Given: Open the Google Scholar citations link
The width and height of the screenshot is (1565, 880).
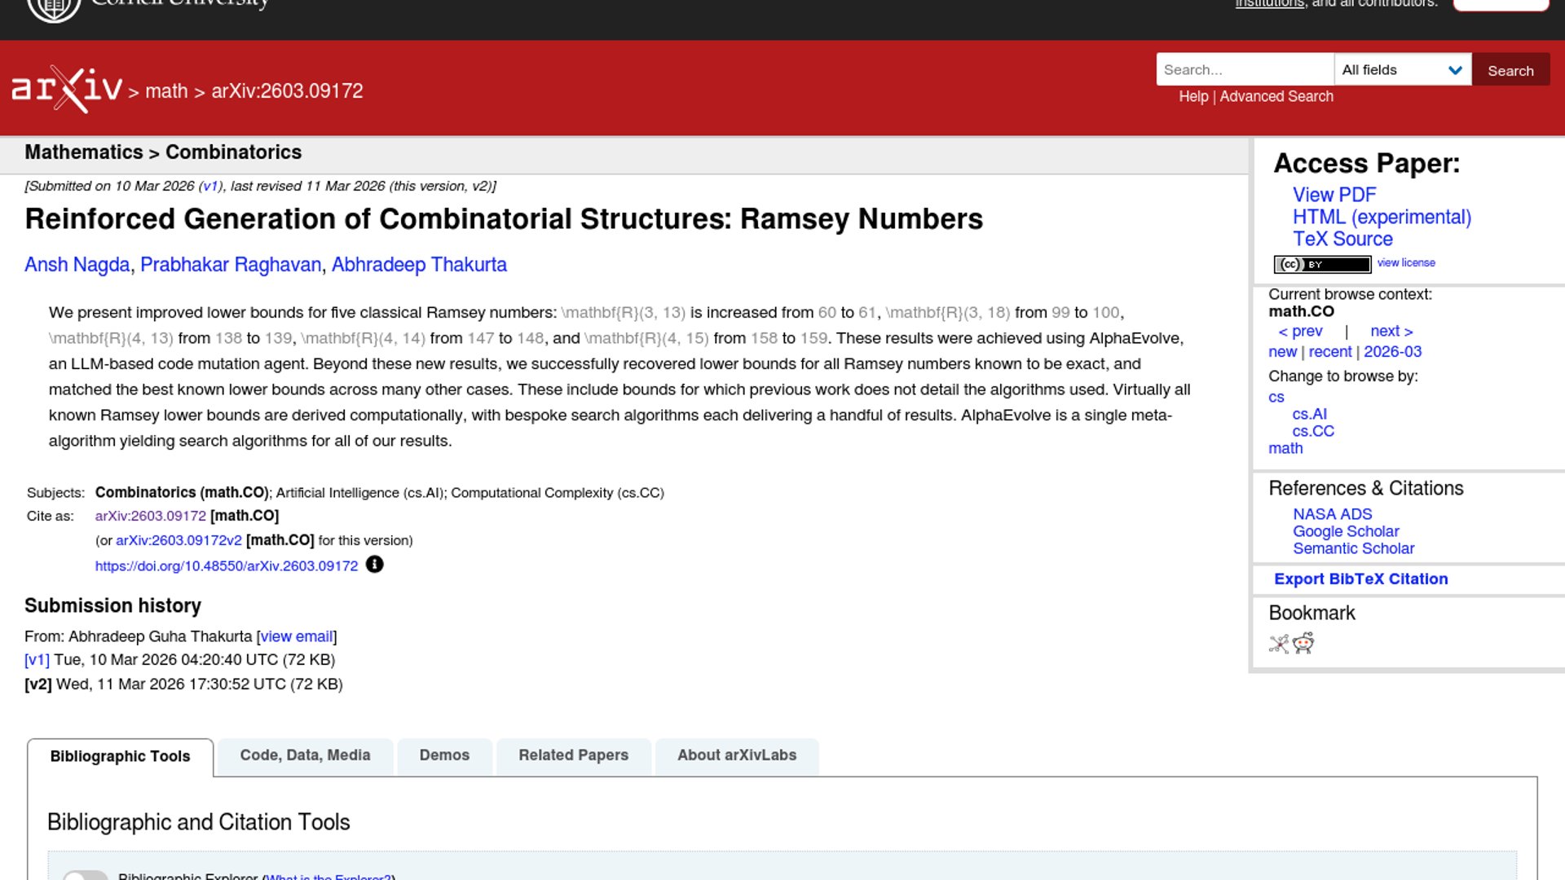Looking at the screenshot, I should (x=1345, y=531).
